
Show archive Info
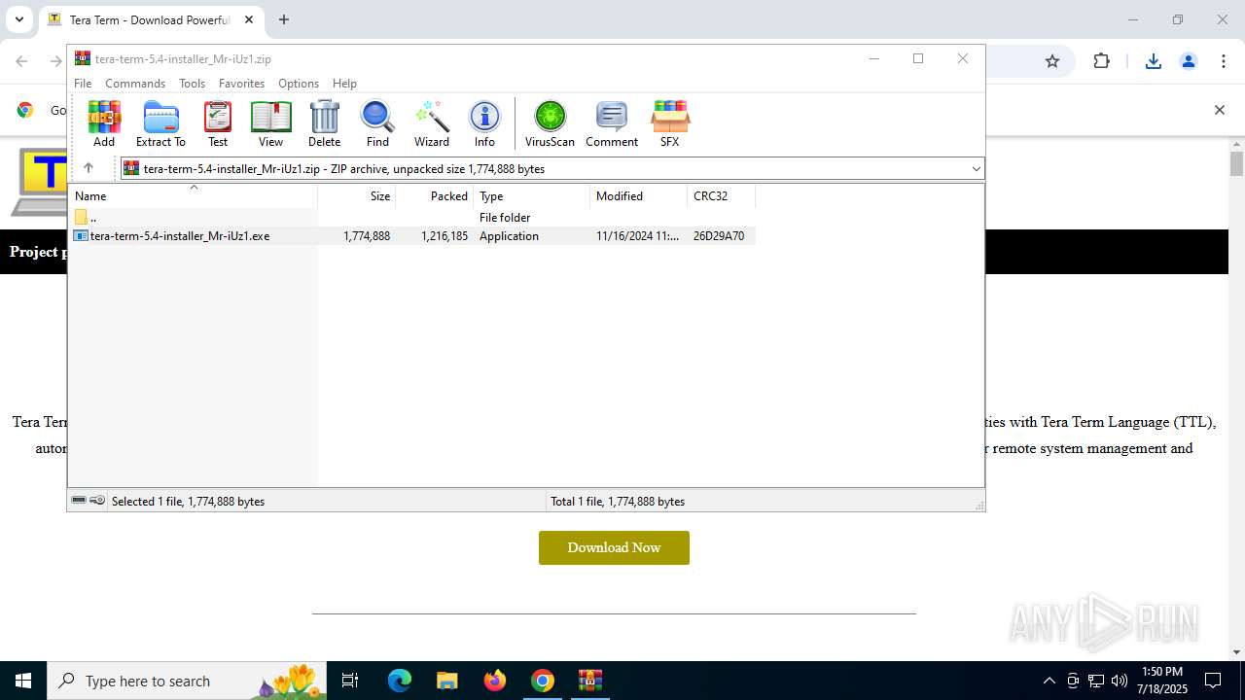point(484,123)
